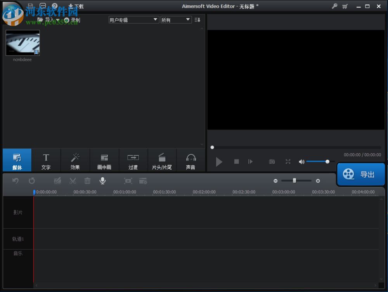Click the 导出 export button
This screenshot has height=292, width=388.
(361, 174)
